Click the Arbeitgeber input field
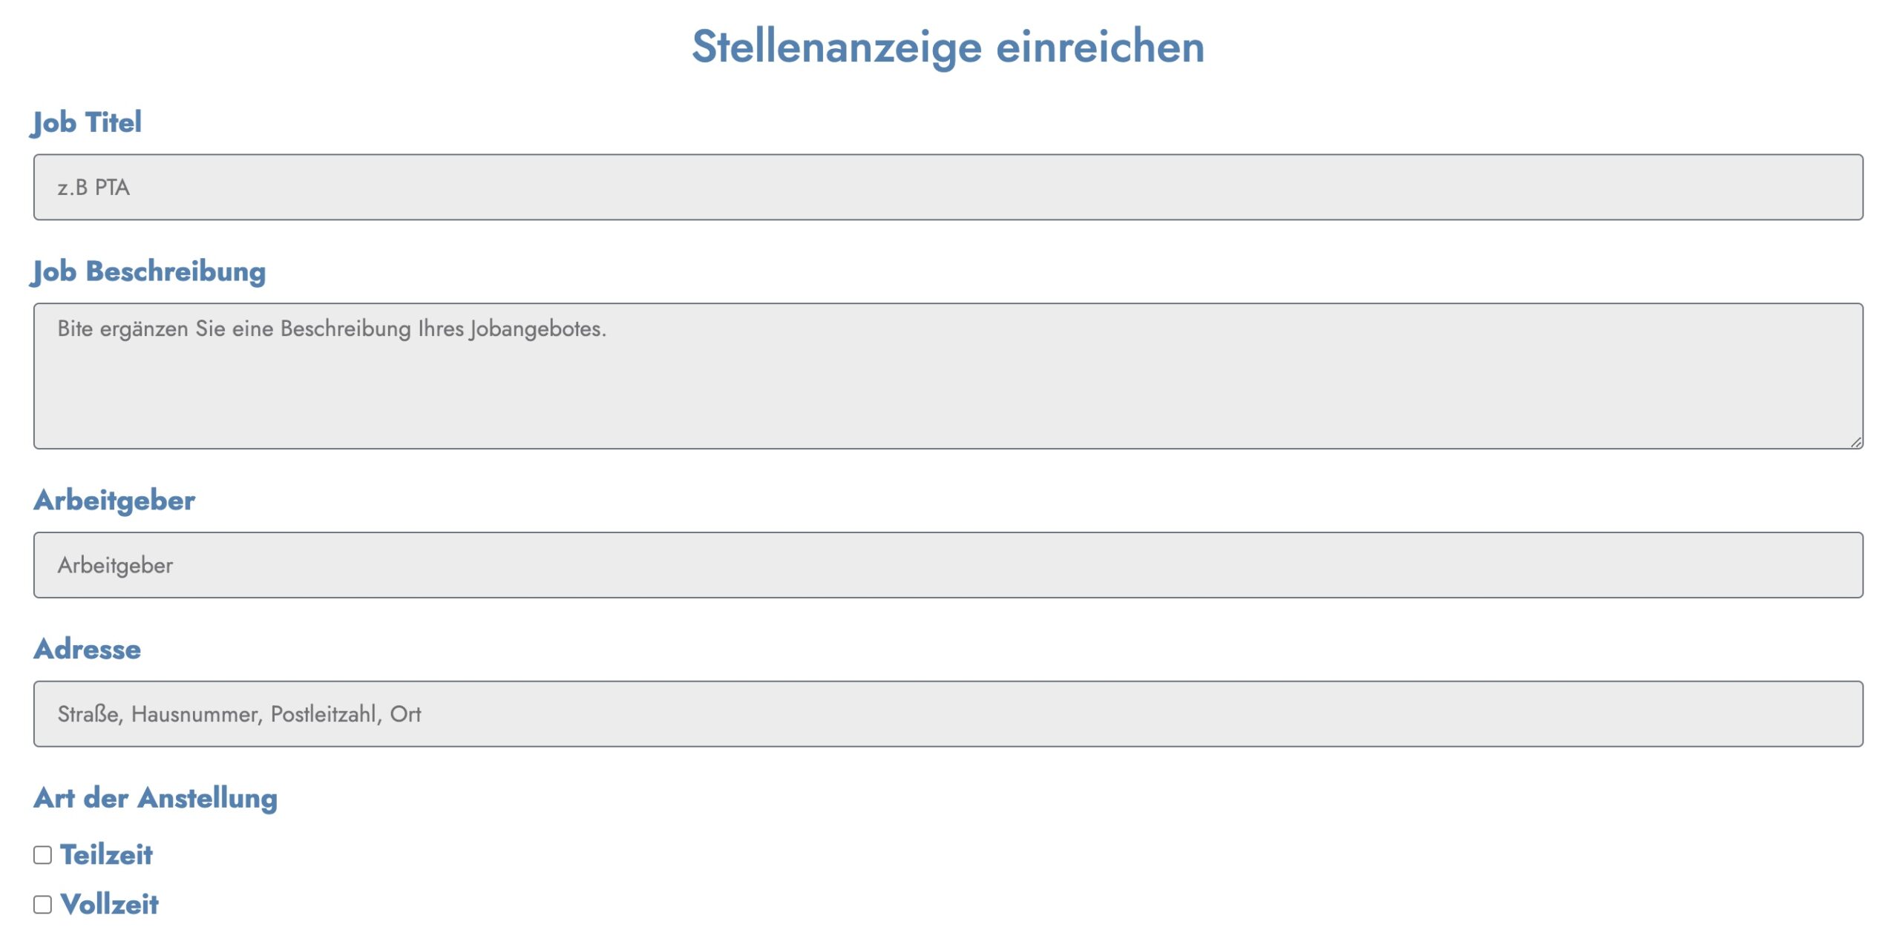Screen dimensions: 1900x950 (x=948, y=565)
